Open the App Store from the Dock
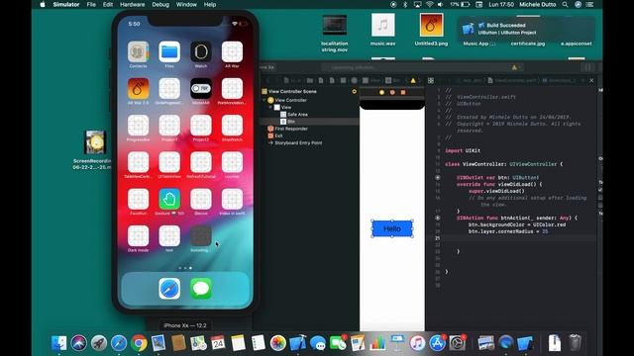Image resolution: width=634 pixels, height=356 pixels. coord(437,343)
